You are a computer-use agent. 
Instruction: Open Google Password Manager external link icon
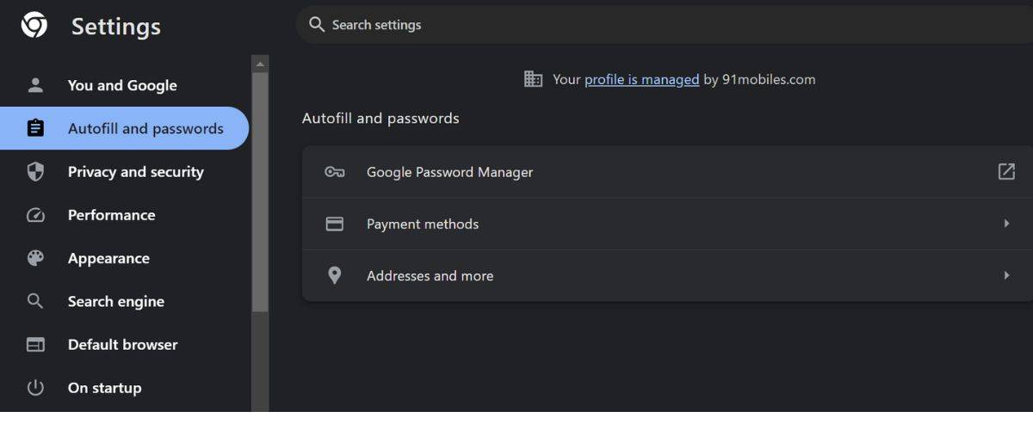1006,171
